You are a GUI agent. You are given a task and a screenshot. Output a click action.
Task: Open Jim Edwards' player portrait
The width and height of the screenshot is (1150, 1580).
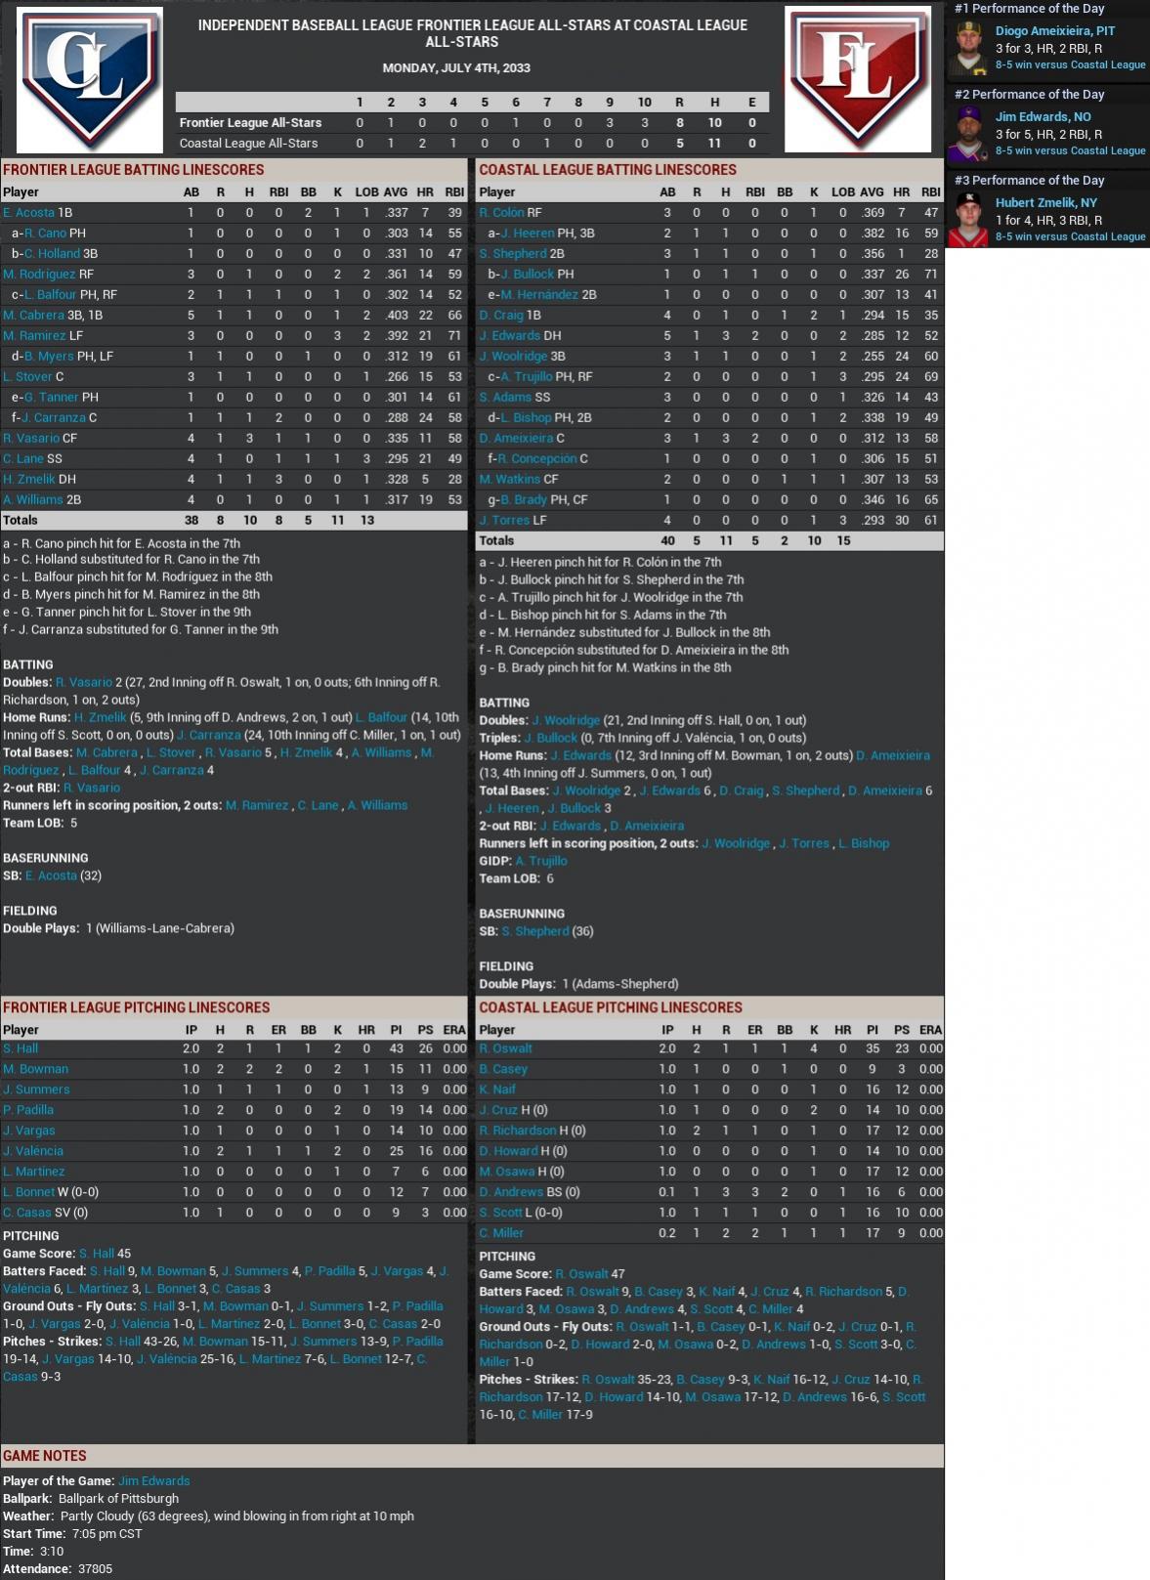(x=968, y=134)
